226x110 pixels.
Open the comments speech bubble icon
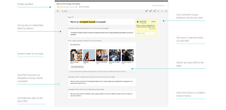(x=150, y=11)
